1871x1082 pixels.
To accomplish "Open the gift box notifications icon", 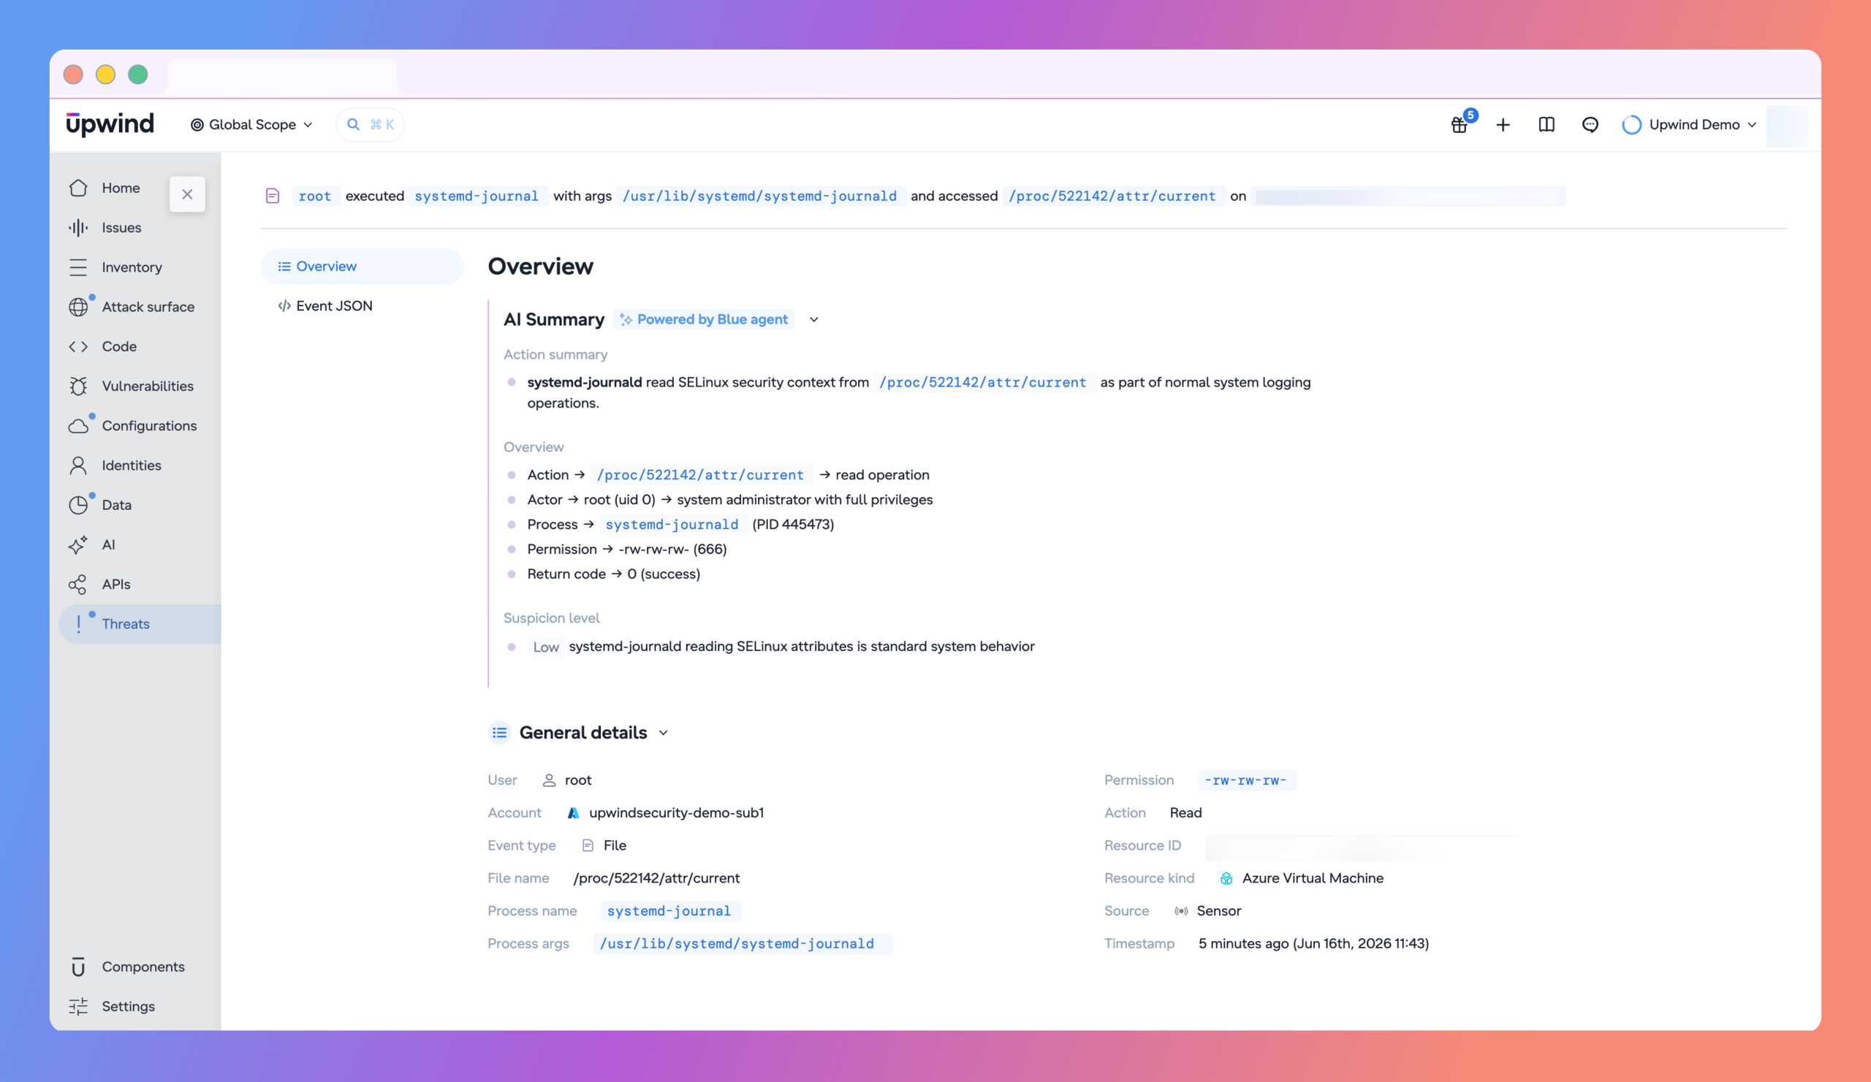I will (x=1460, y=125).
